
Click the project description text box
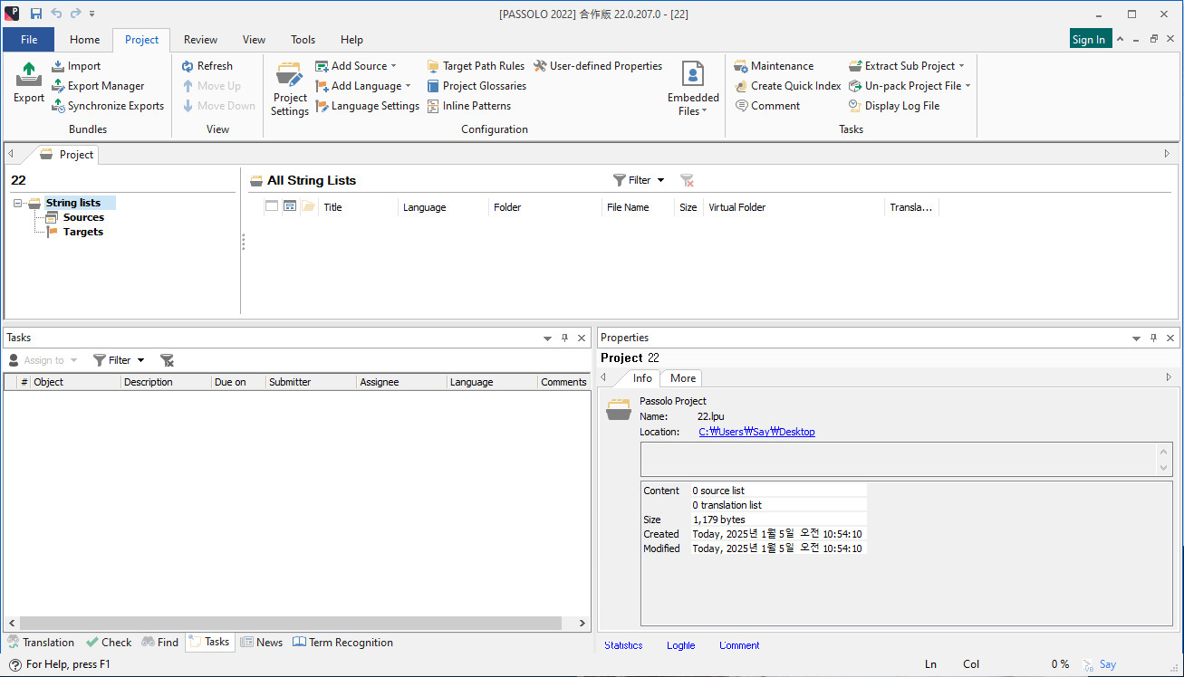tap(900, 460)
